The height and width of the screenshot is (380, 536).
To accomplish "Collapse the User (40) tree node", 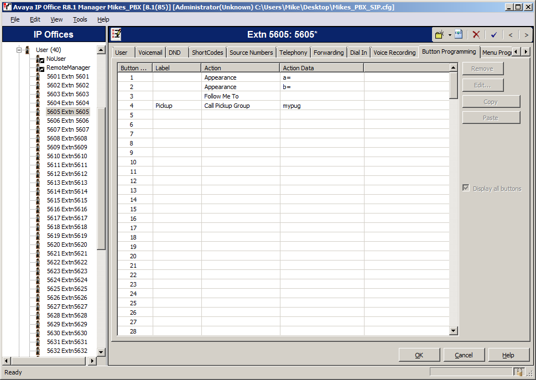I will [19, 50].
